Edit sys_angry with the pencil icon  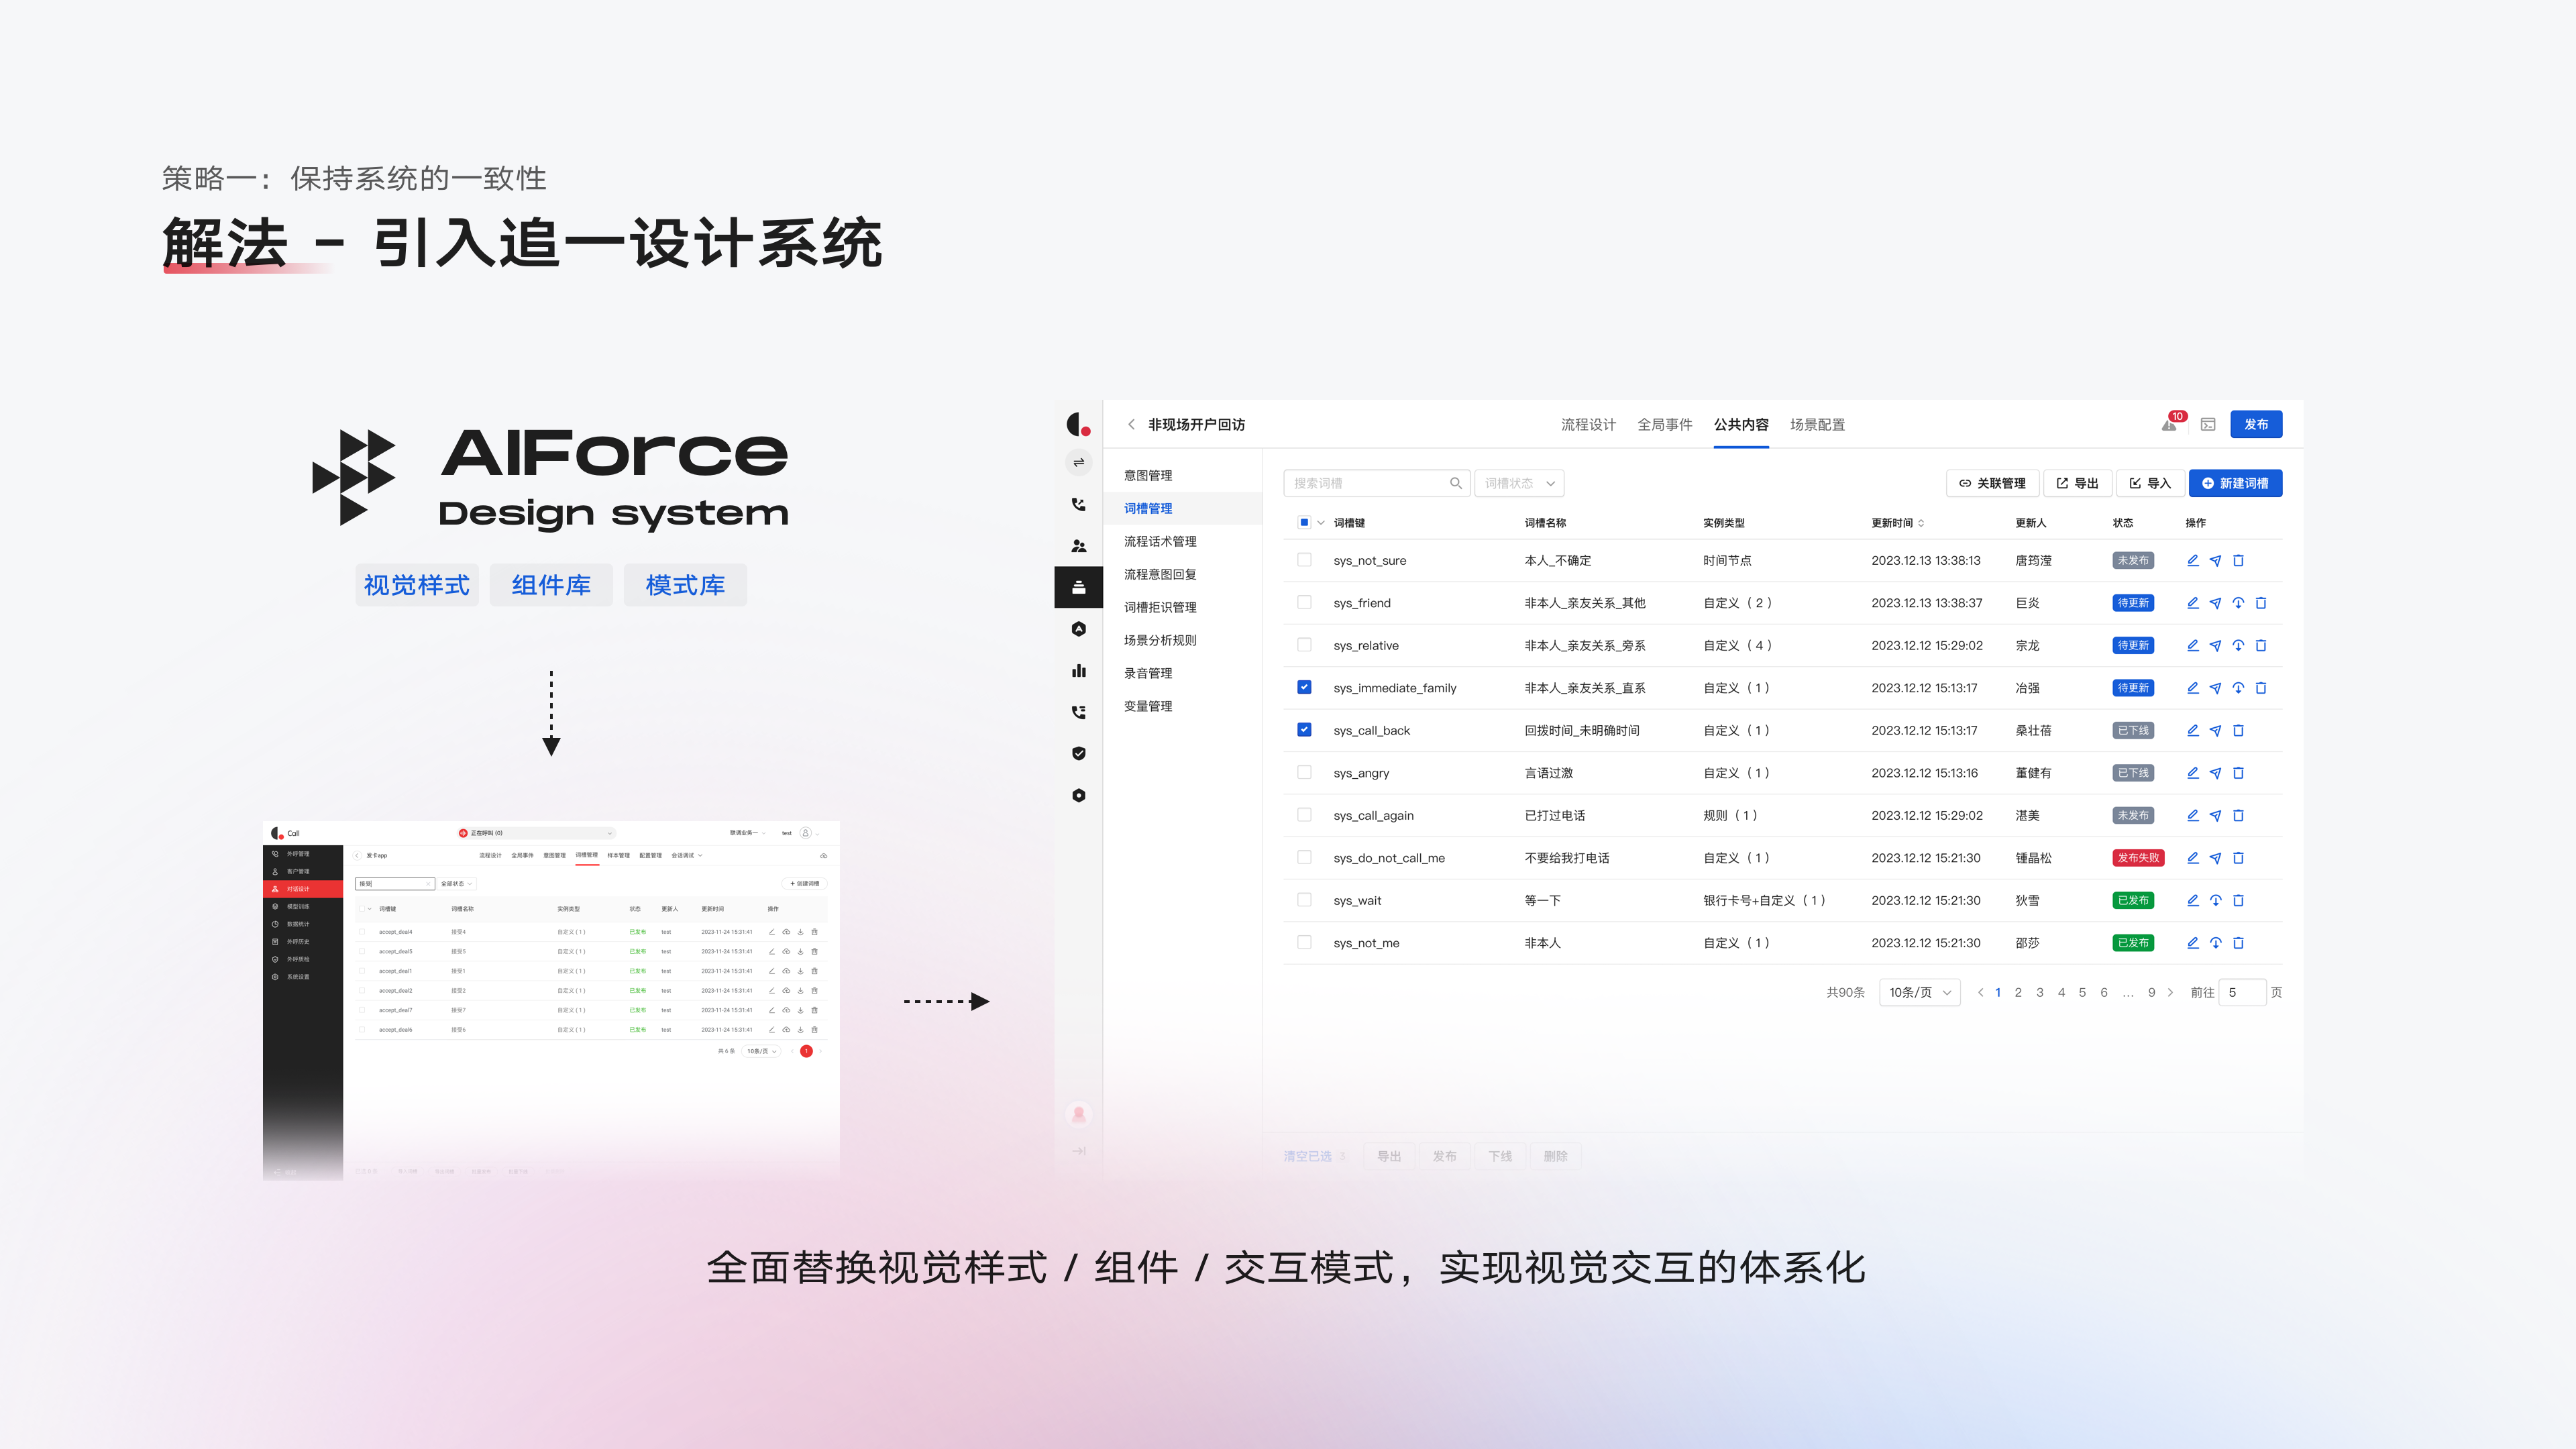(2192, 773)
